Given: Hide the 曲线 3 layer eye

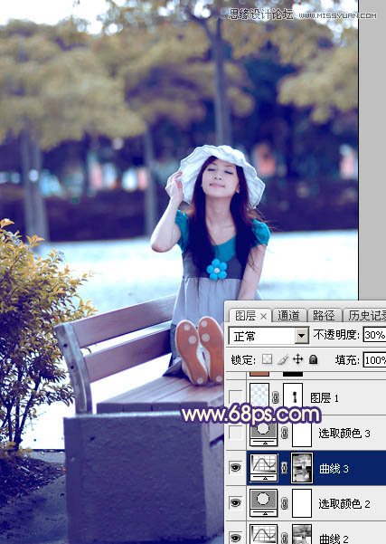Looking at the screenshot, I should click(x=236, y=468).
